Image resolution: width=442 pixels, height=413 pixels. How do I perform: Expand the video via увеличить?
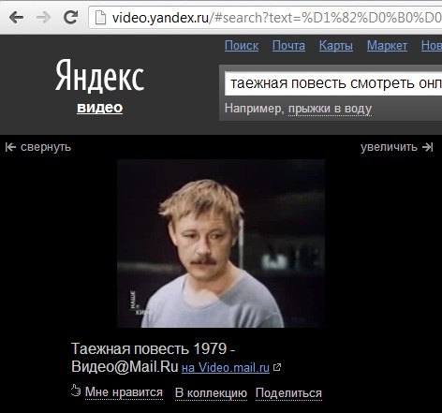[x=389, y=147]
